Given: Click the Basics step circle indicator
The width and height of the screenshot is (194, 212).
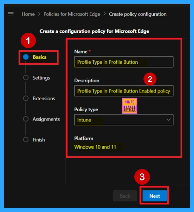Looking at the screenshot, I should coord(26,57).
